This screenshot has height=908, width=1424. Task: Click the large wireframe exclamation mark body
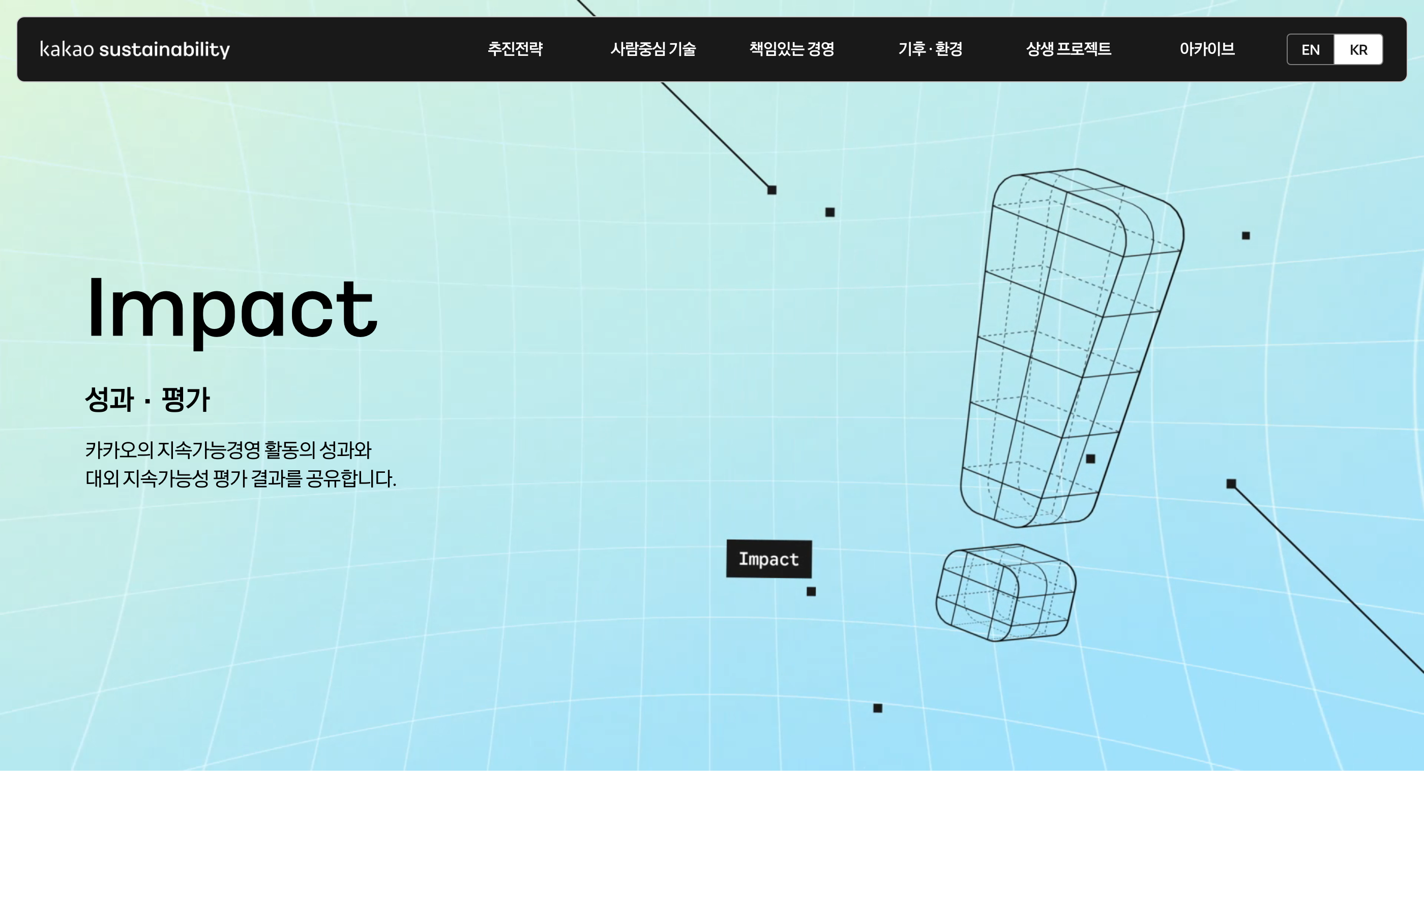point(1072,348)
